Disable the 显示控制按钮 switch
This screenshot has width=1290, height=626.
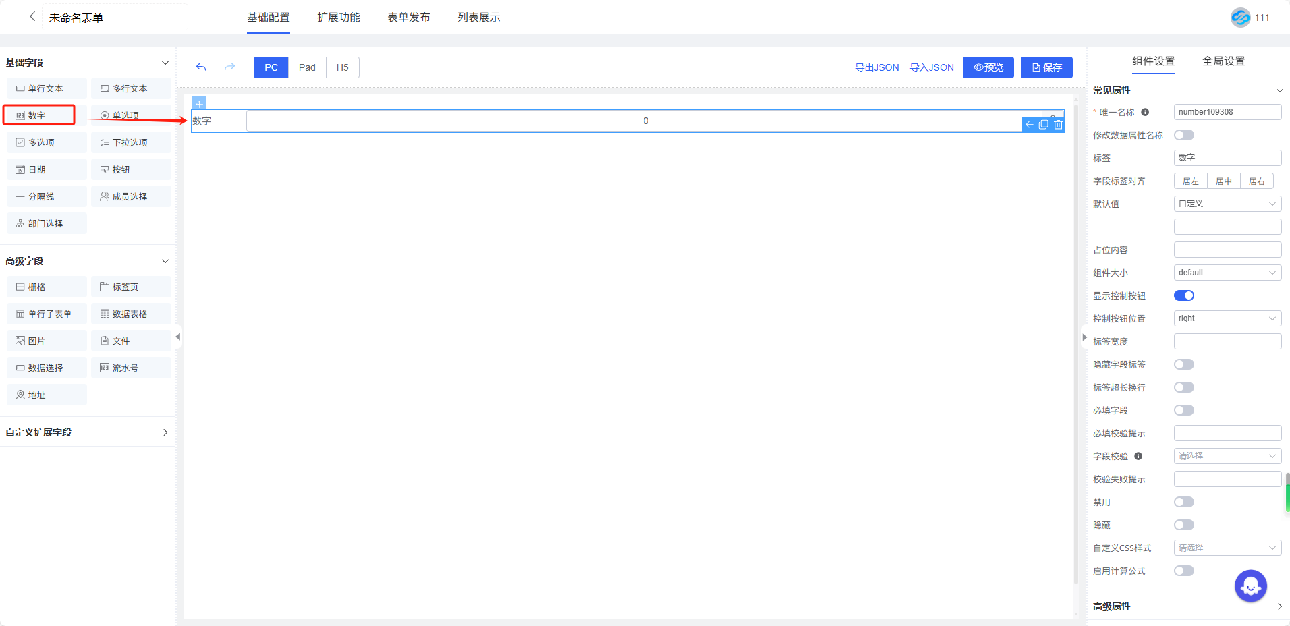tap(1183, 295)
